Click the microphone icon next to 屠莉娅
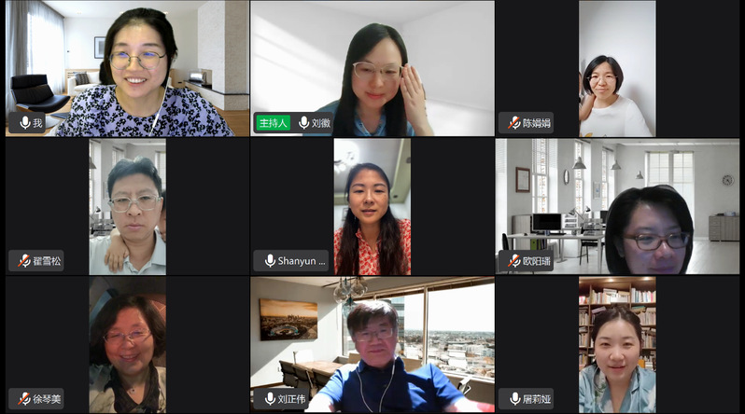The width and height of the screenshot is (745, 414). pos(515,399)
